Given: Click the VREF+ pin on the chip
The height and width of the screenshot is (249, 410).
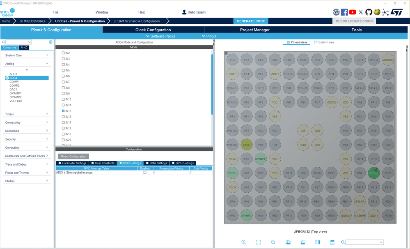Looking at the screenshot, I should click(232, 173).
